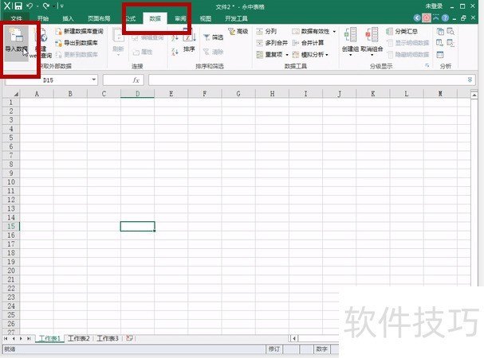Open the 新建web查询 new web query tool
The width and height of the screenshot is (484, 358).
(x=41, y=43)
